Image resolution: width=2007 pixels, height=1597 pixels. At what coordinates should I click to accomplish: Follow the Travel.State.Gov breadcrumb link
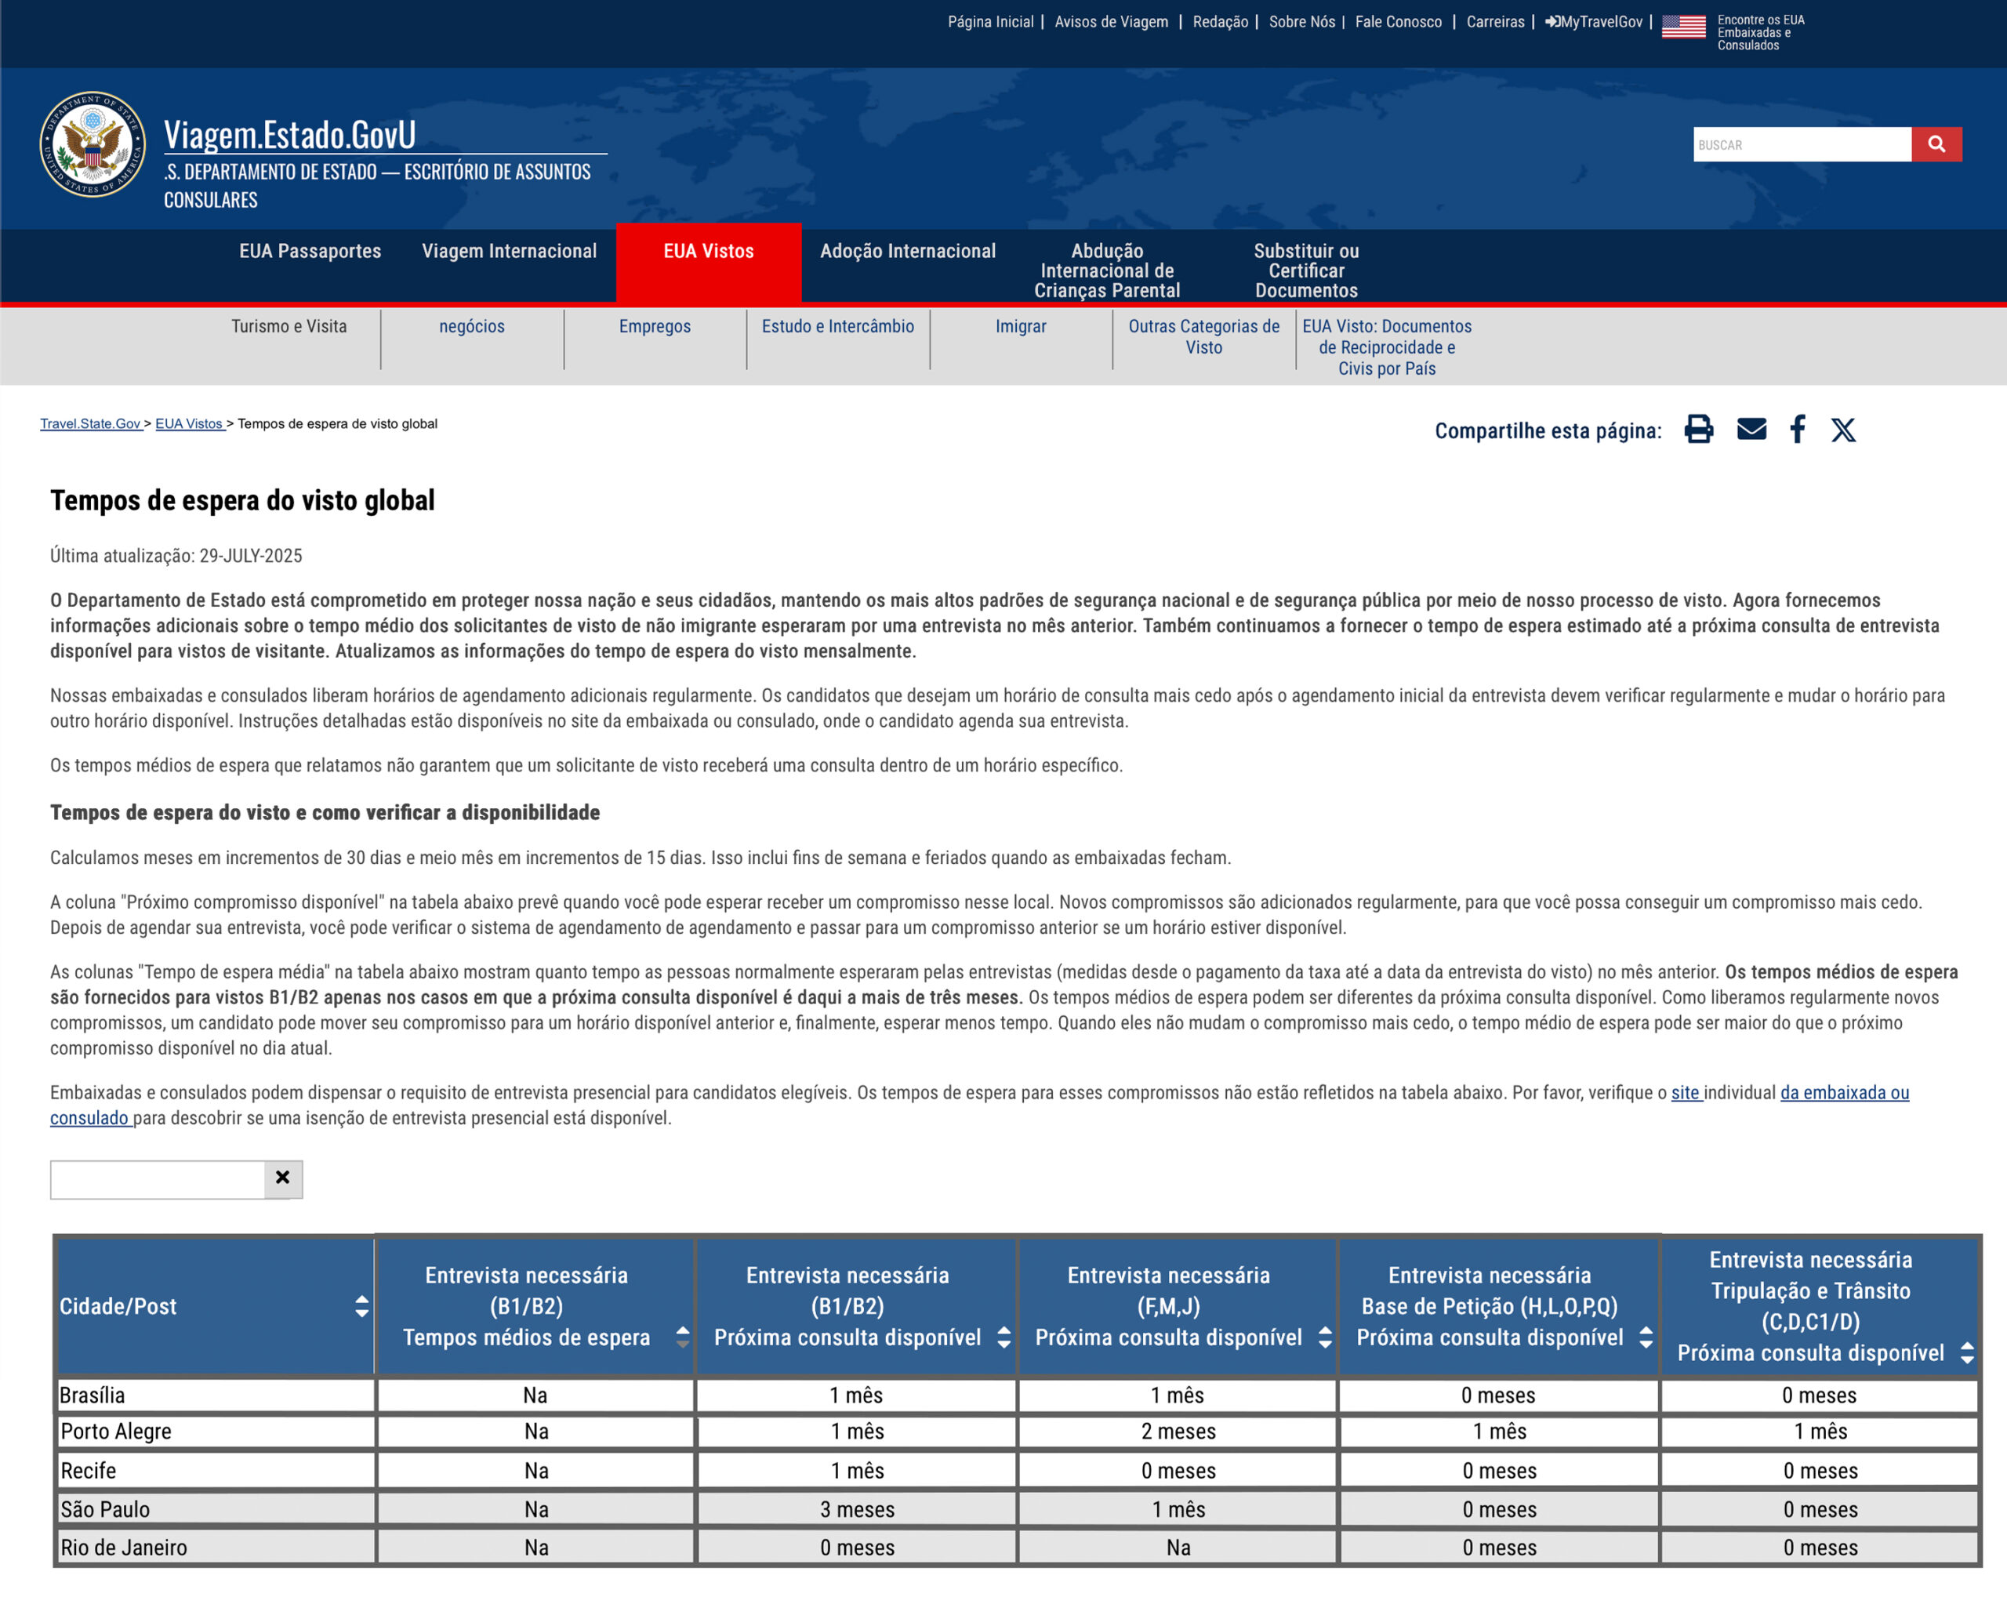coord(90,423)
